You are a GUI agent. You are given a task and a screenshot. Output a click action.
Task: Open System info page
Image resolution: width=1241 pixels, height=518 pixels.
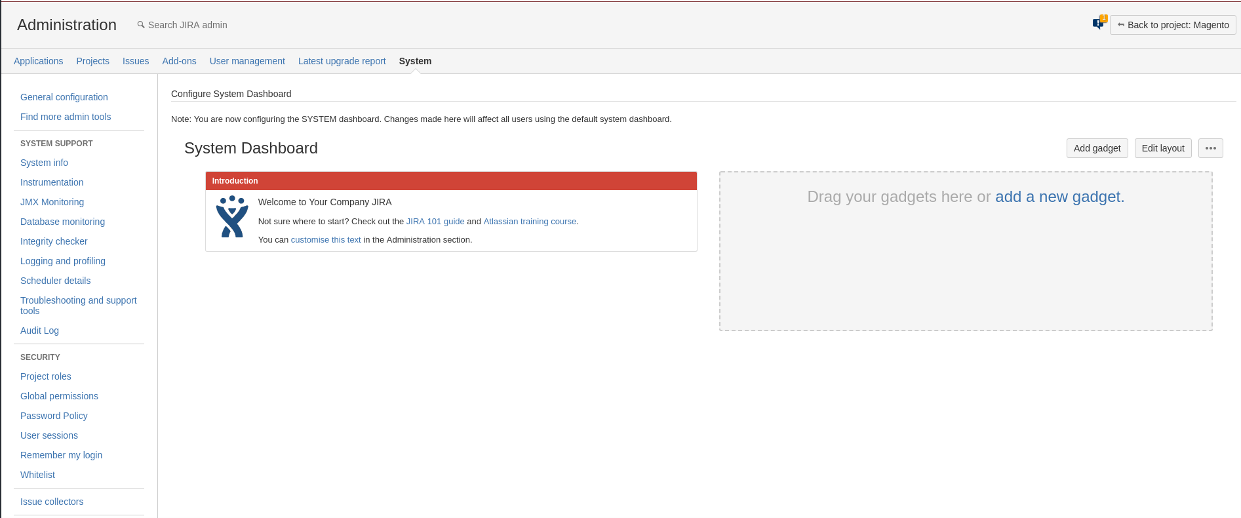coord(44,163)
